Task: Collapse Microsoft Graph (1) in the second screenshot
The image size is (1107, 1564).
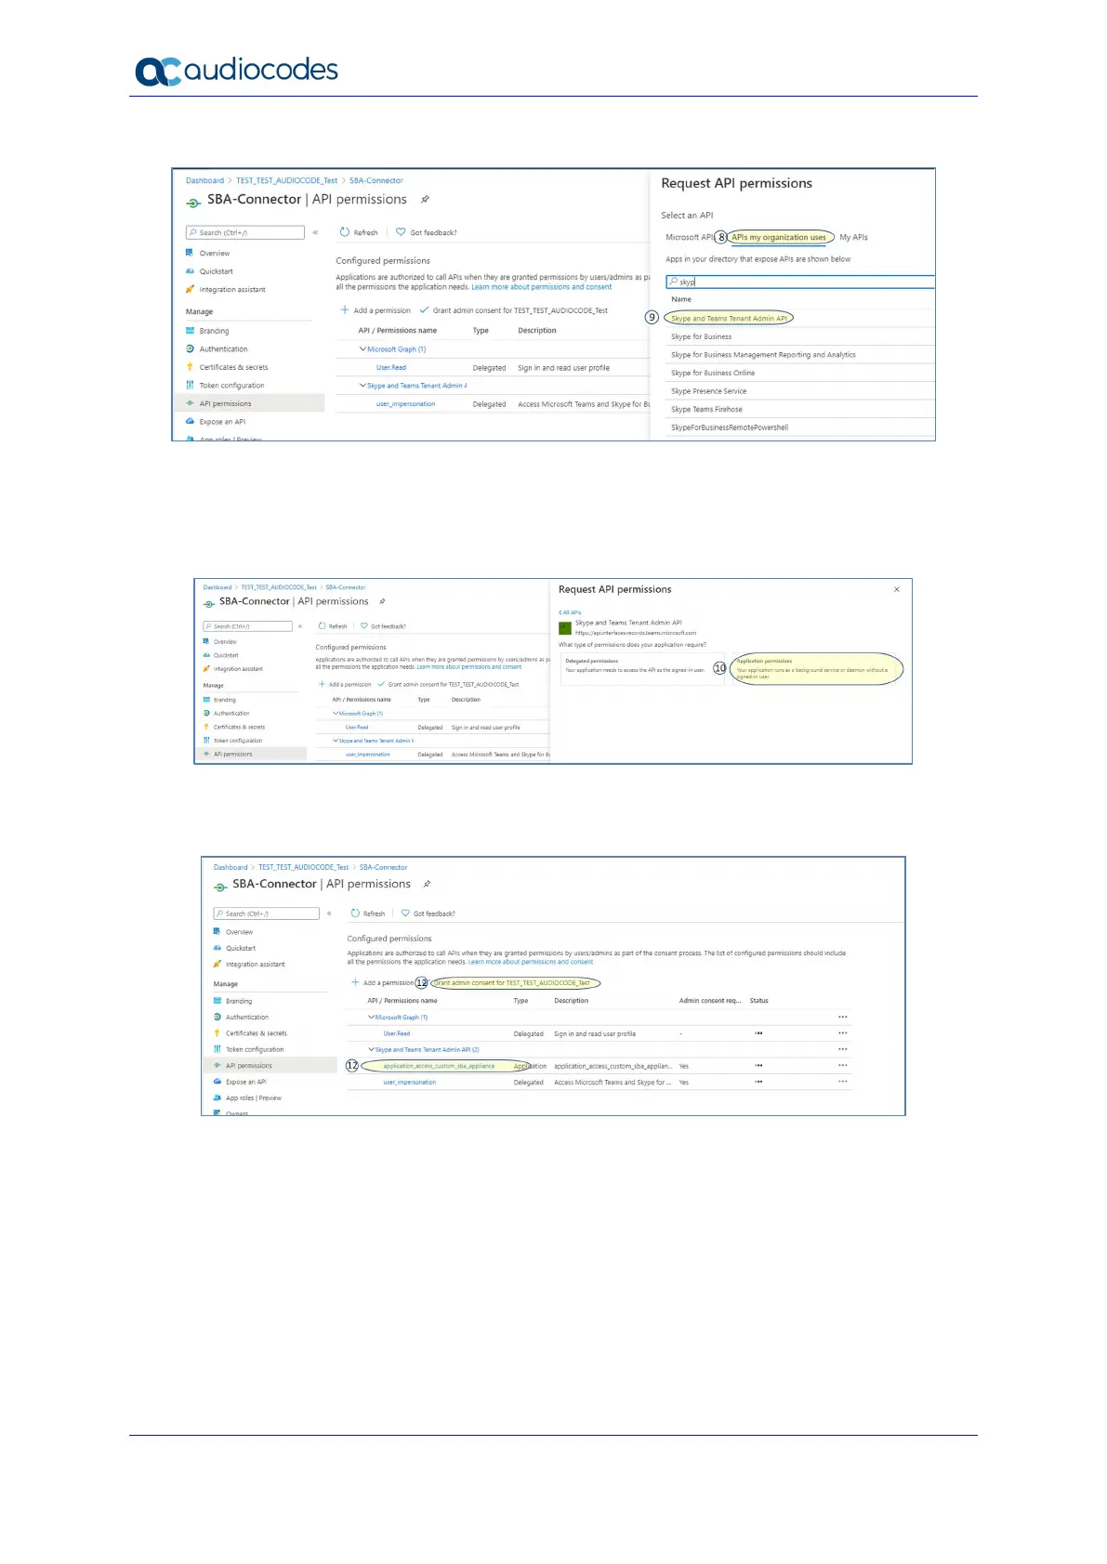Action: click(x=336, y=714)
